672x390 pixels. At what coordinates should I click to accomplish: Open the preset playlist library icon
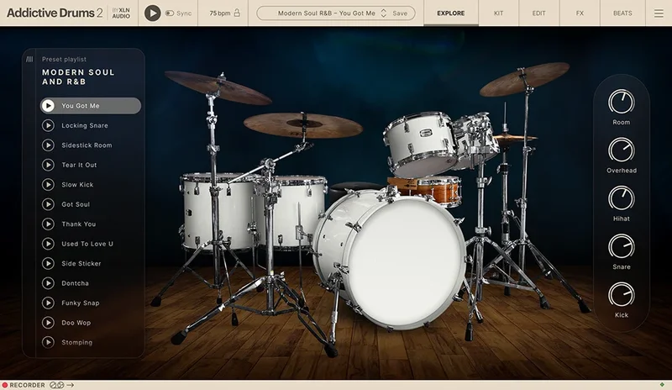(x=29, y=59)
